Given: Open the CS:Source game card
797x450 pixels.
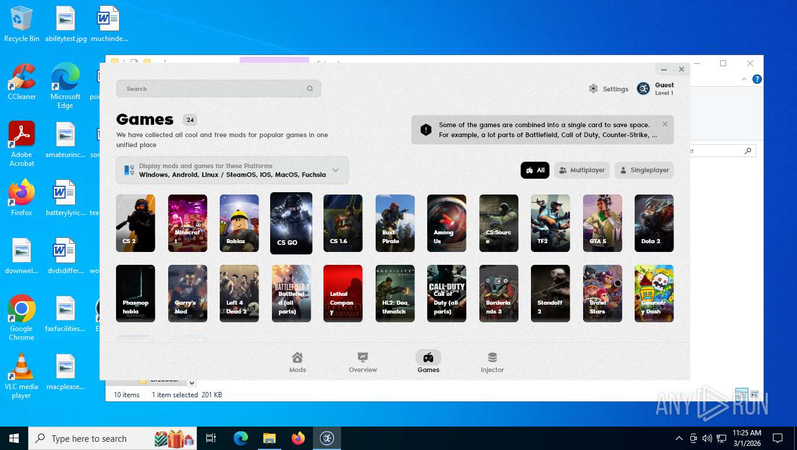Looking at the screenshot, I should point(499,223).
